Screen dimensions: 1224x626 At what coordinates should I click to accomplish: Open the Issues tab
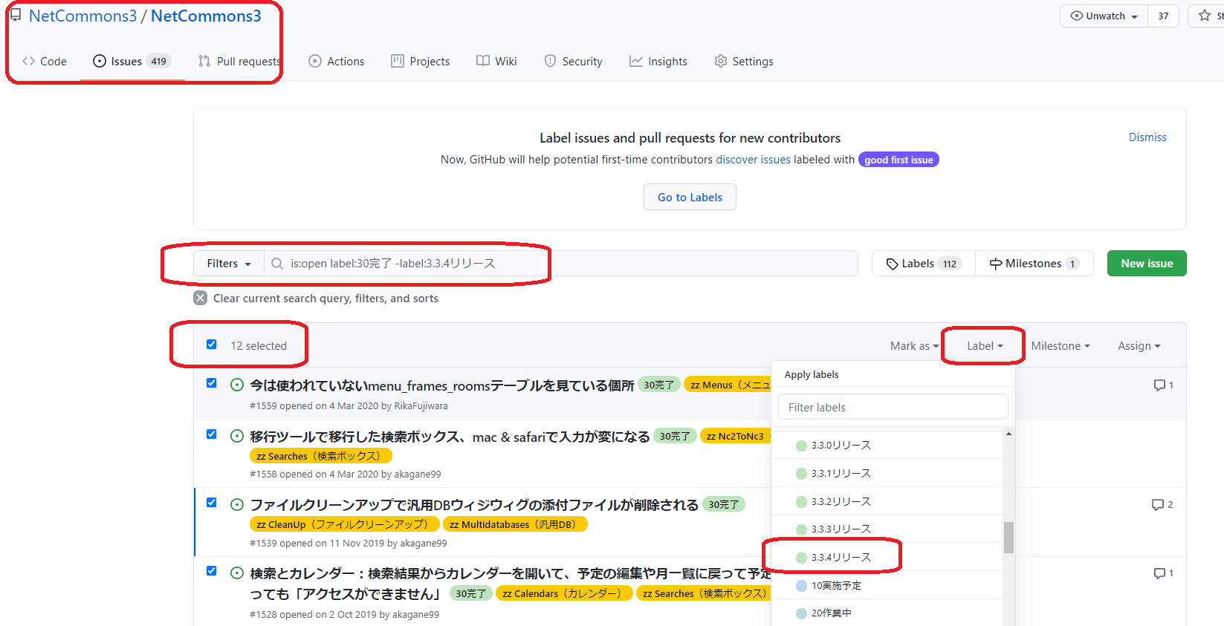[x=132, y=62]
